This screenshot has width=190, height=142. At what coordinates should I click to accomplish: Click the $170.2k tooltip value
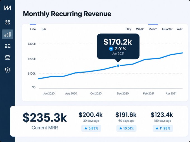click(x=118, y=42)
